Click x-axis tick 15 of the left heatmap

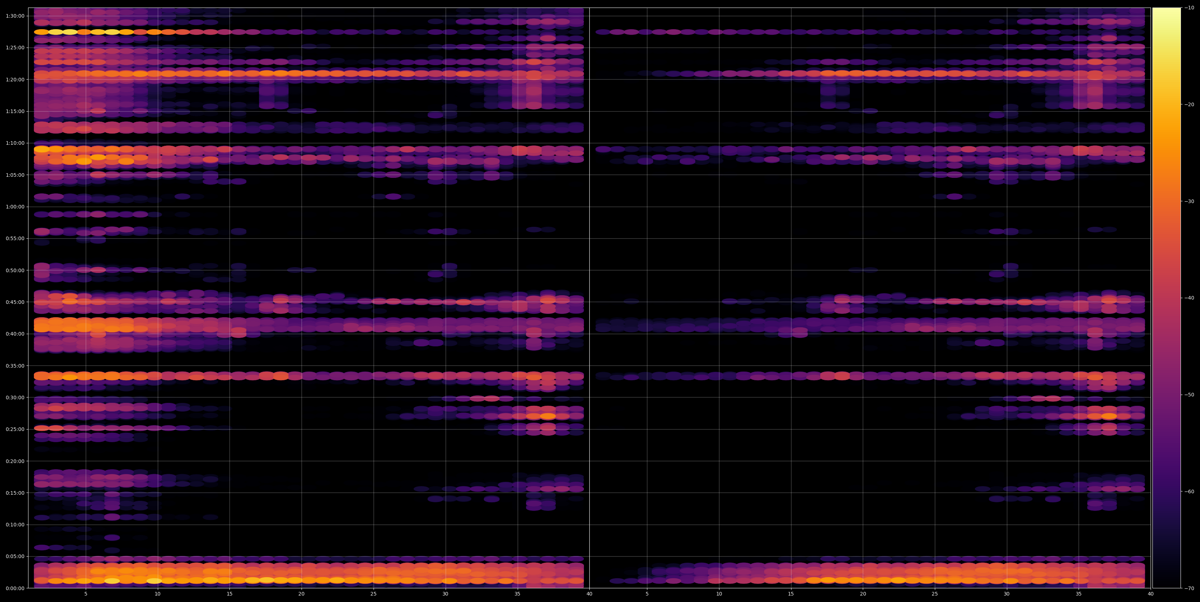pyautogui.click(x=229, y=594)
